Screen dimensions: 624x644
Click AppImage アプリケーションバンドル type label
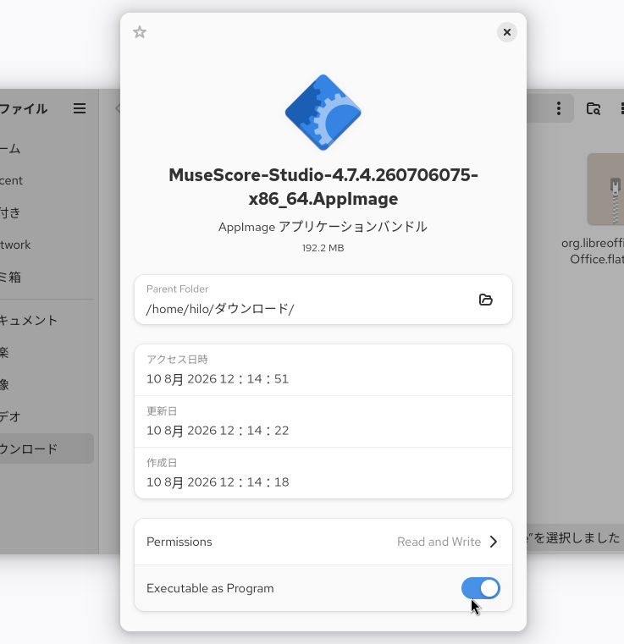[x=323, y=227]
